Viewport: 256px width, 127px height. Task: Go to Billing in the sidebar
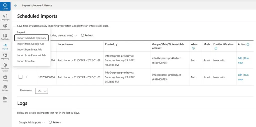[x=5, y=78]
